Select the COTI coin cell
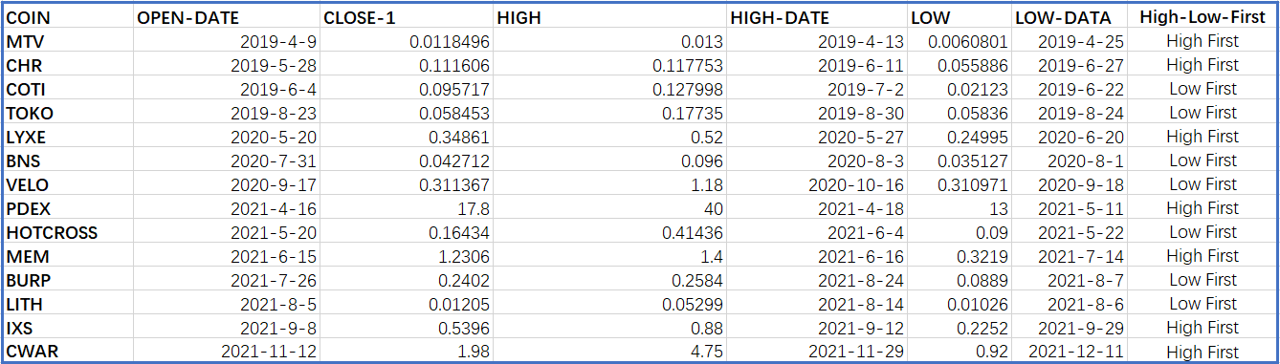 click(x=68, y=89)
